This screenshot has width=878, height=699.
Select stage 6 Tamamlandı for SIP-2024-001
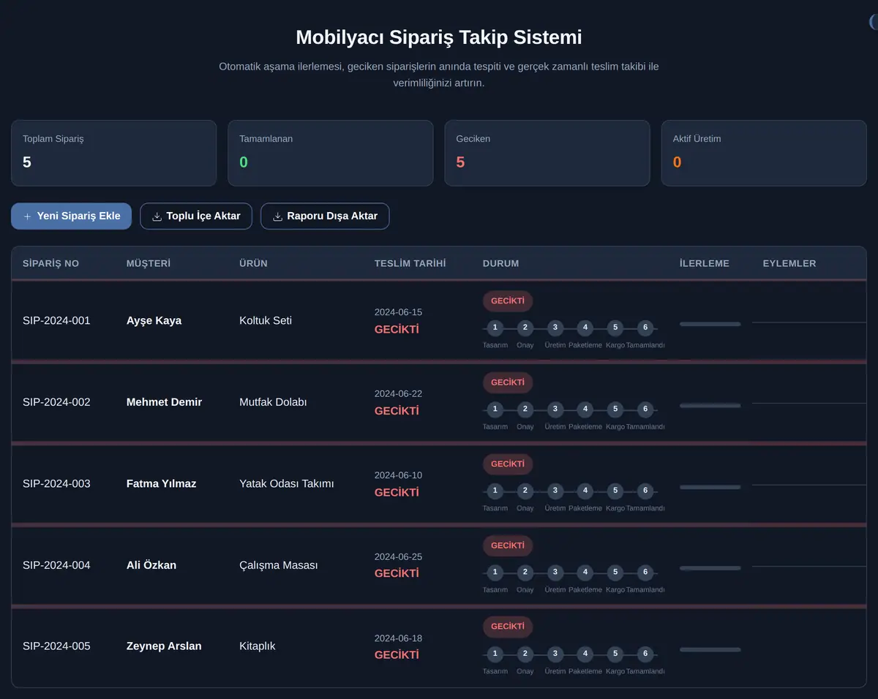pyautogui.click(x=645, y=328)
